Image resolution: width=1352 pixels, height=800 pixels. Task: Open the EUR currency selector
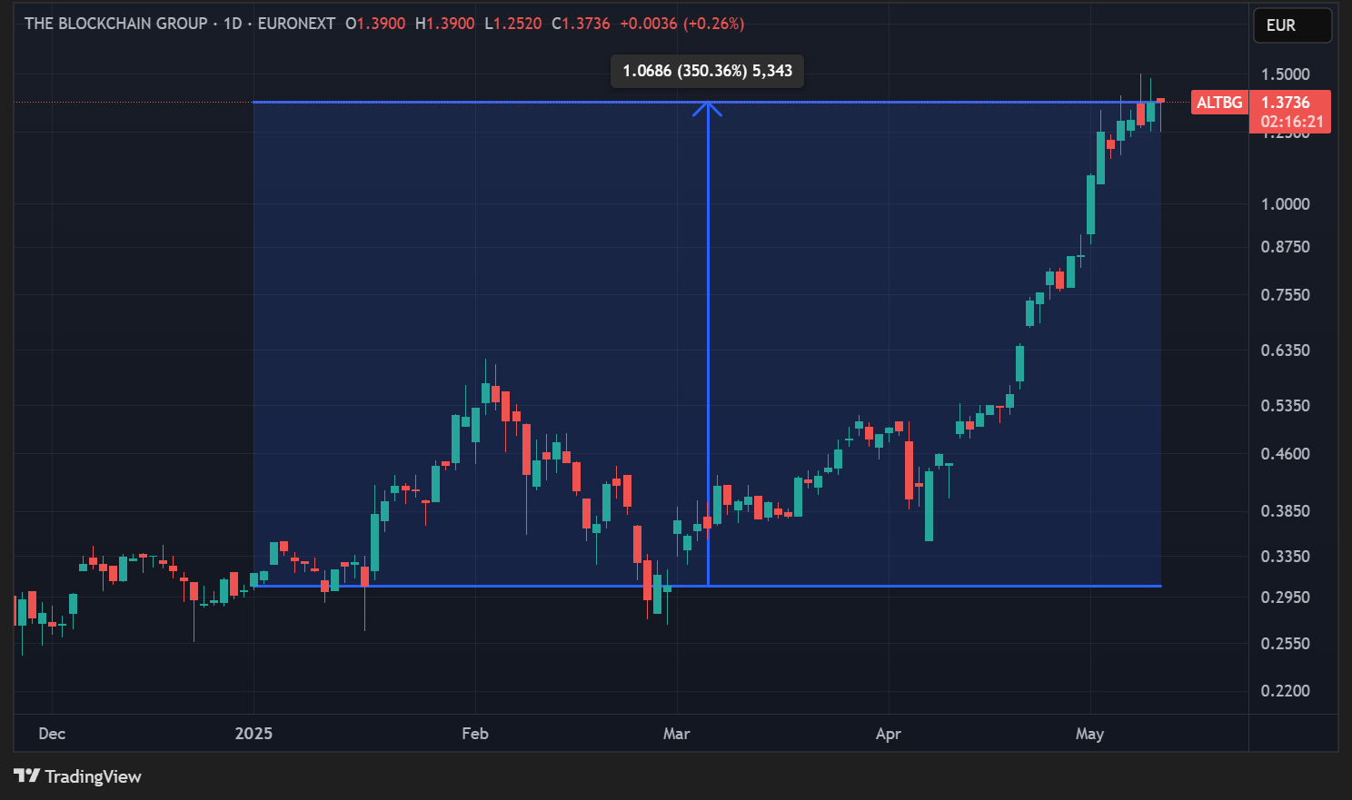coord(1291,25)
